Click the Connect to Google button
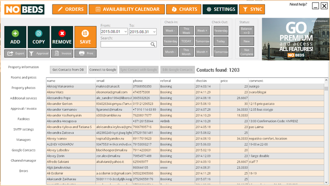The image size is (330, 186). point(103,70)
